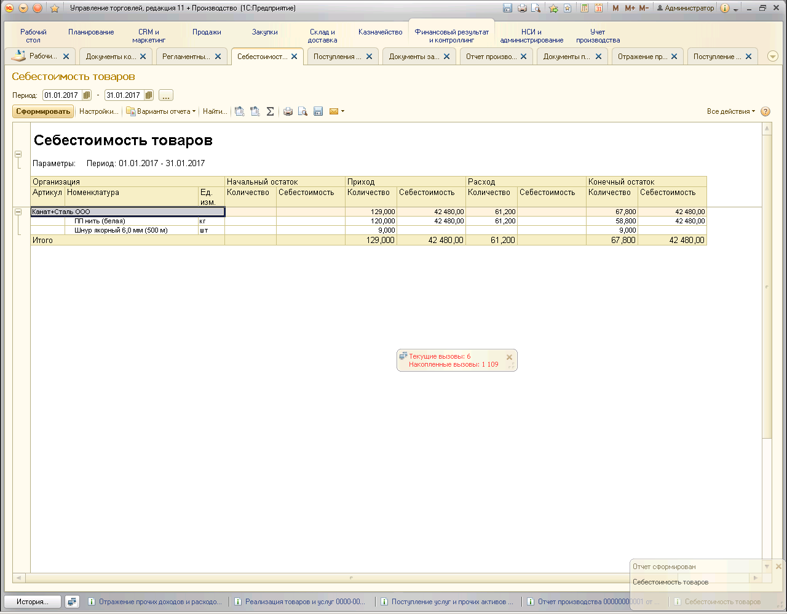787x614 pixels.
Task: Open the calendar icon in title bar
Action: point(598,8)
